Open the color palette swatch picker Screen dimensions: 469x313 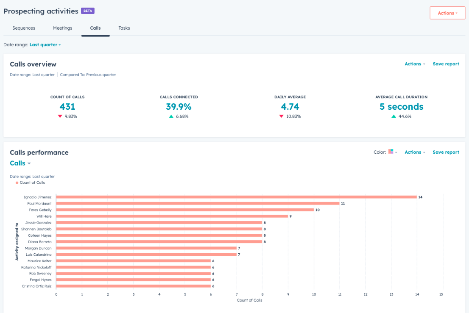[x=392, y=152]
